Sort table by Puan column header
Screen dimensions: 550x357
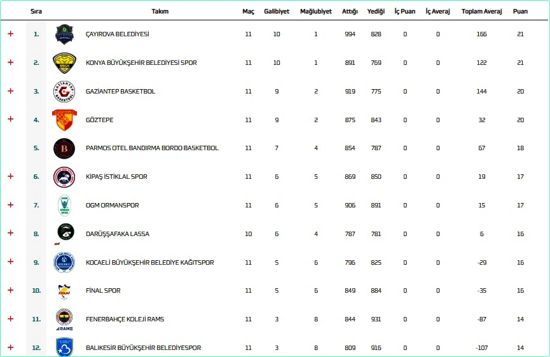[x=520, y=11]
